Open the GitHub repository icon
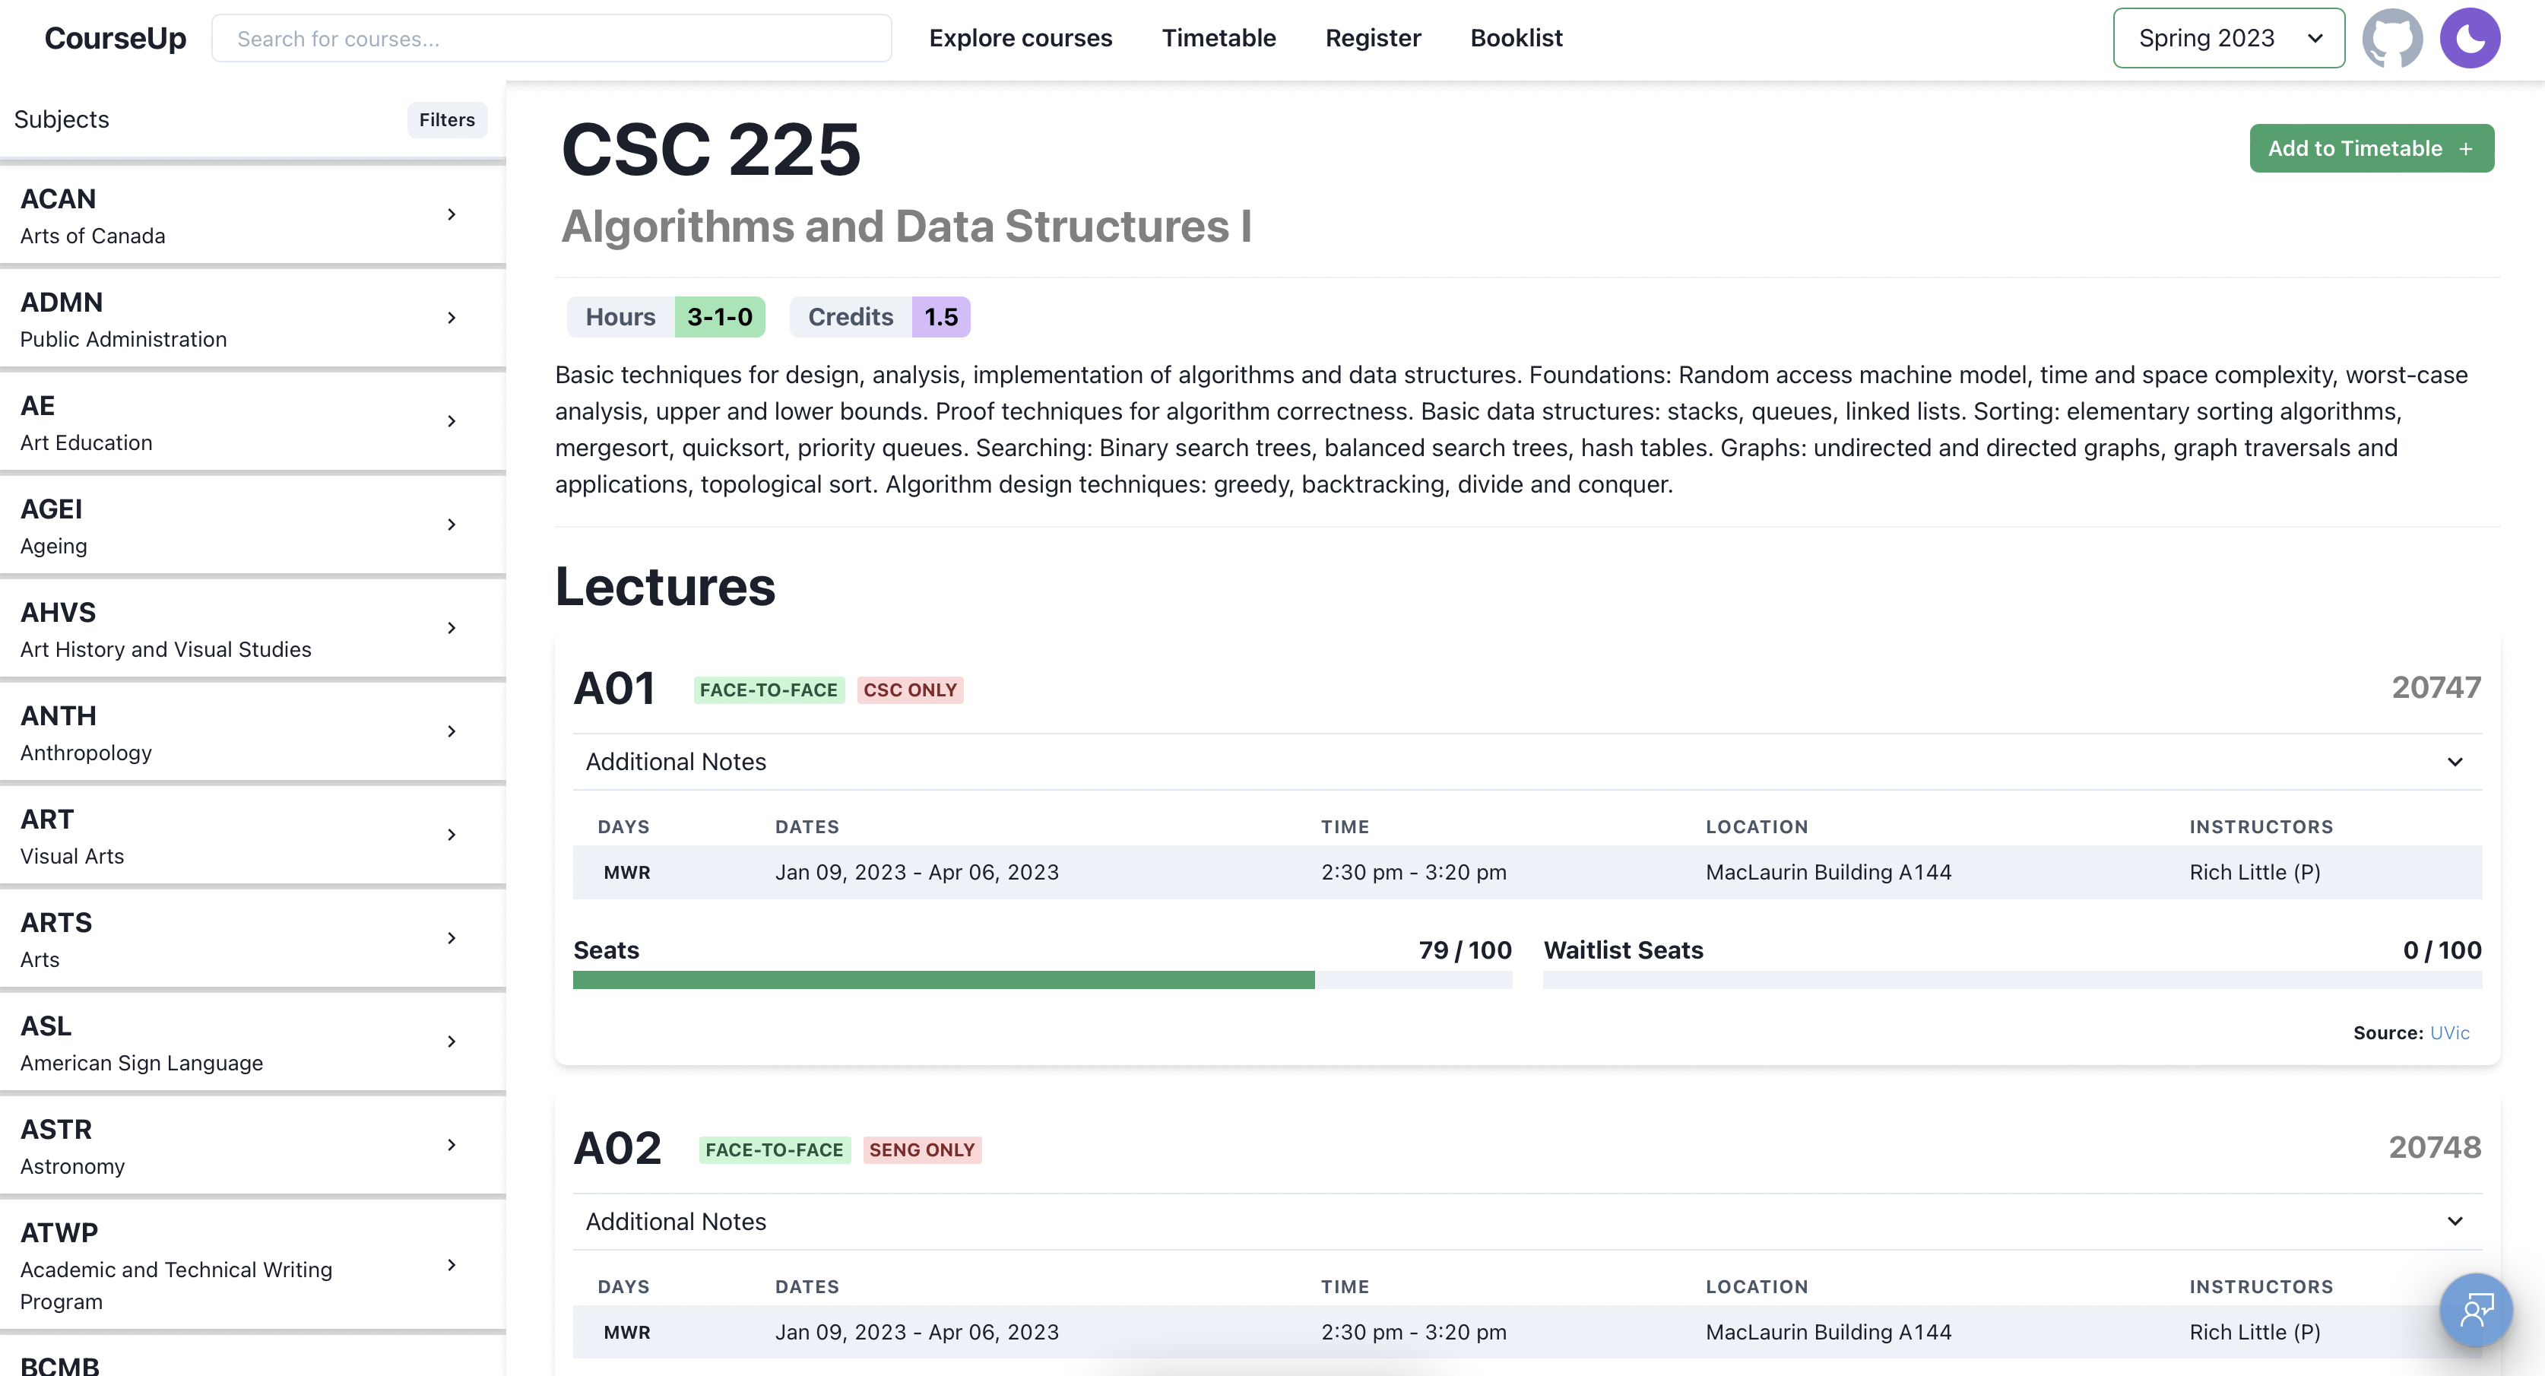2545x1376 pixels. (2393, 37)
